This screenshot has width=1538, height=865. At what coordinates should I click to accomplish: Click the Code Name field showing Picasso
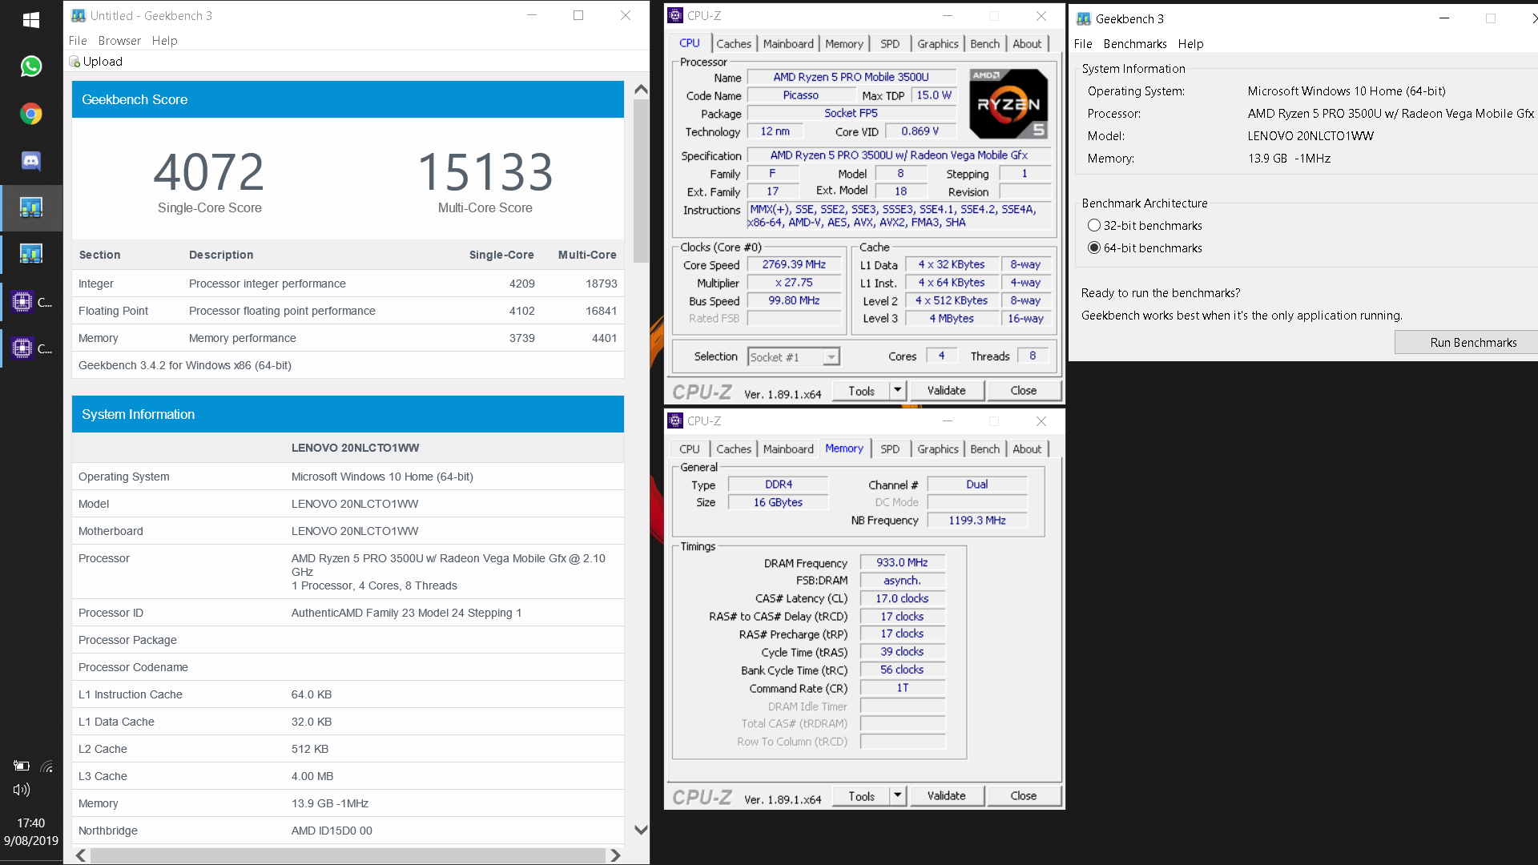(x=801, y=95)
